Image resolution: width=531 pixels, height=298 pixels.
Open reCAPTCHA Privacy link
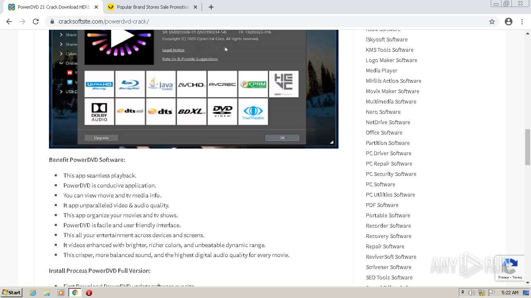504,277
